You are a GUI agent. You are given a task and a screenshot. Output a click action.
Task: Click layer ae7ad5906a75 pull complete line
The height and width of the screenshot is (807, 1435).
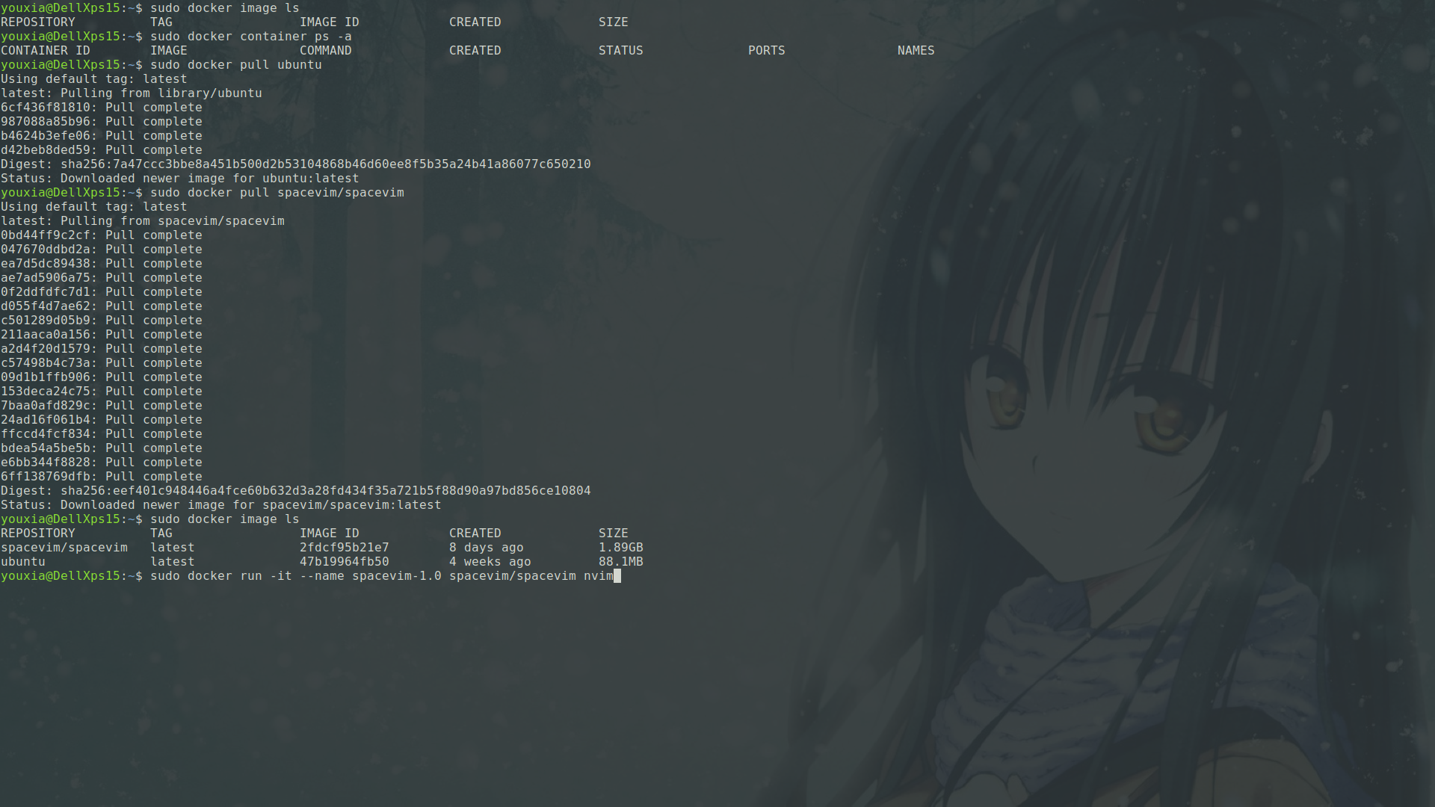[x=102, y=278]
